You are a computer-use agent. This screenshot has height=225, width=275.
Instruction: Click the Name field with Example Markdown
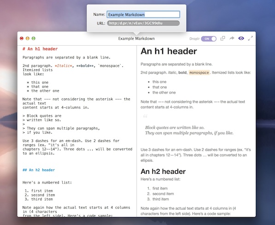143,14
